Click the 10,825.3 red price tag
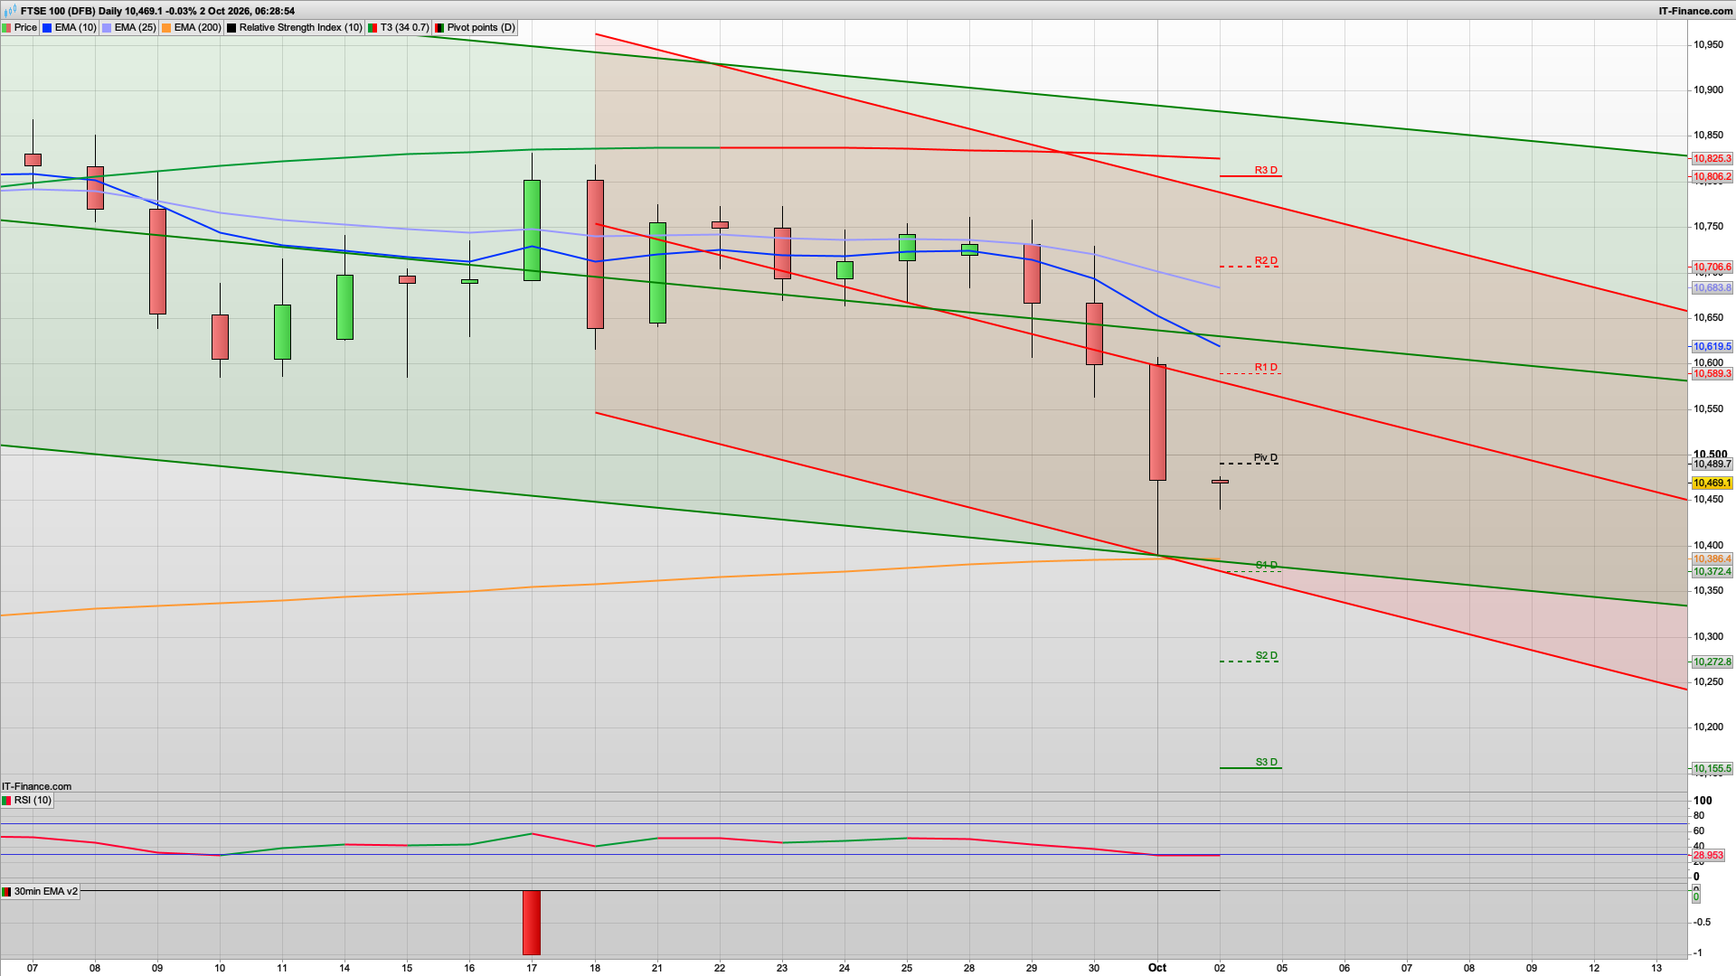The height and width of the screenshot is (976, 1736). point(1712,158)
